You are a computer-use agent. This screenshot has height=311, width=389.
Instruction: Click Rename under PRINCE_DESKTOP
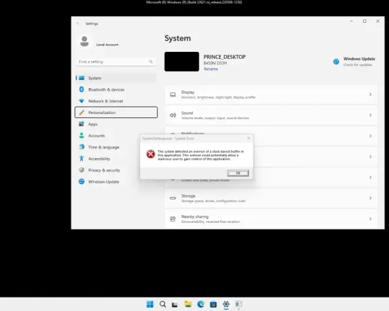[x=211, y=69]
